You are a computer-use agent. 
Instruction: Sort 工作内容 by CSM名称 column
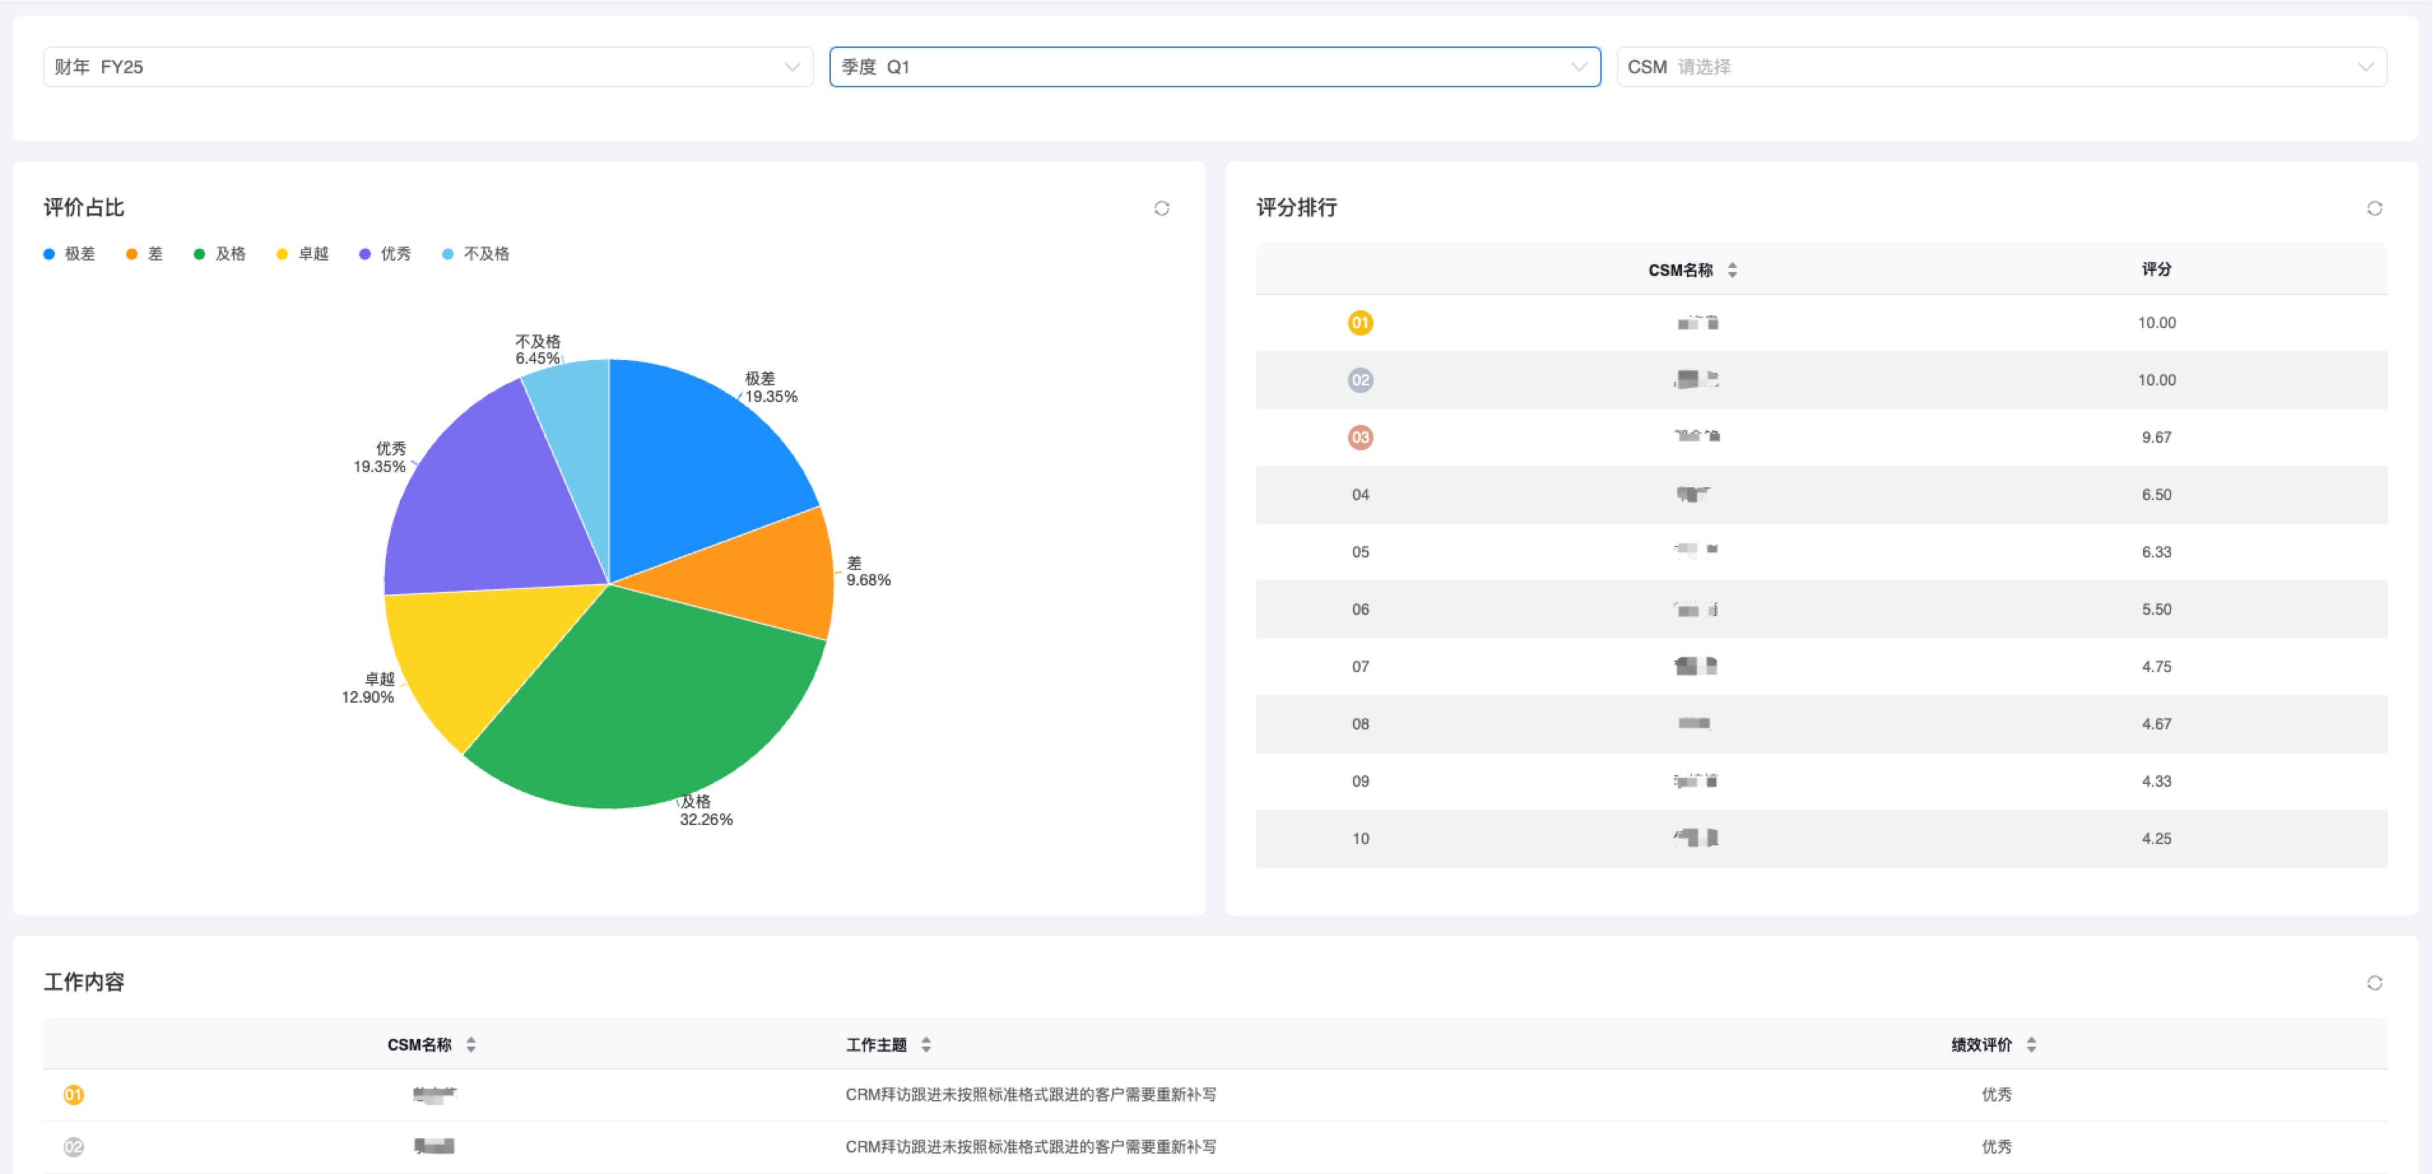coord(470,1045)
